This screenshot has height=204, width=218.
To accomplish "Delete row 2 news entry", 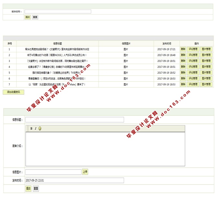I will (x=183, y=55).
